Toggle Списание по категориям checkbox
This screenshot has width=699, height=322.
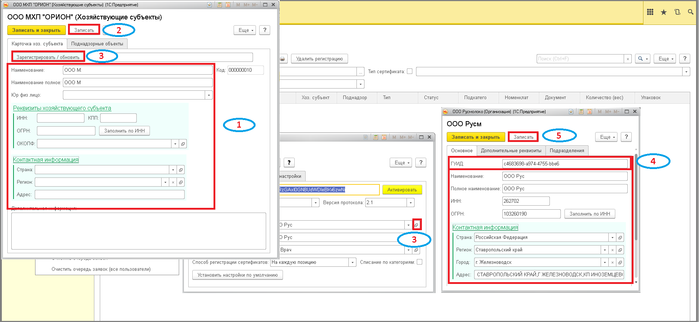[x=419, y=262]
